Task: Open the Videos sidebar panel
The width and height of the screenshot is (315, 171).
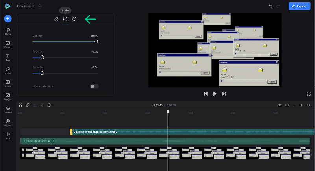Action: pos(8,84)
